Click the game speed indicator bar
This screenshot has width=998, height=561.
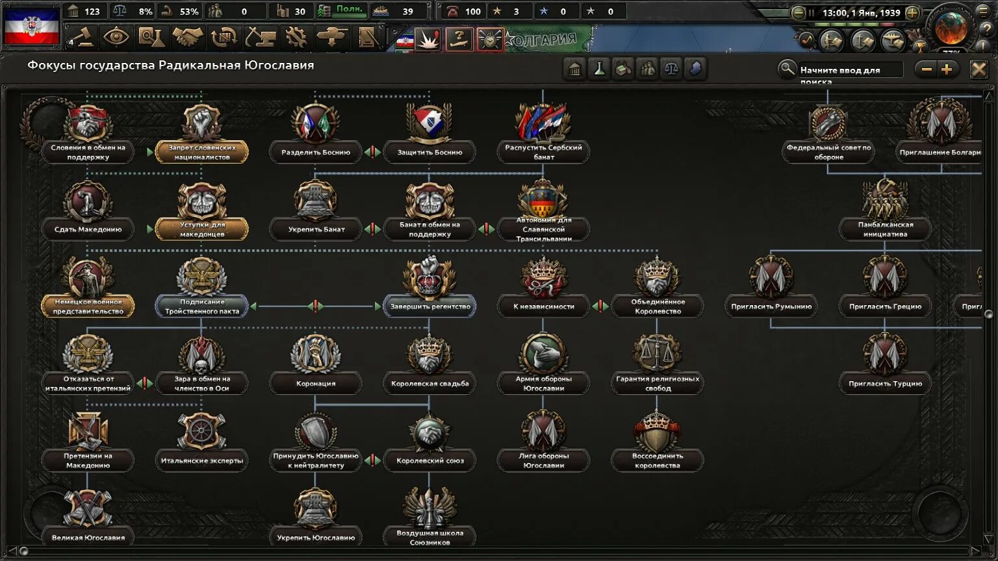point(856,25)
